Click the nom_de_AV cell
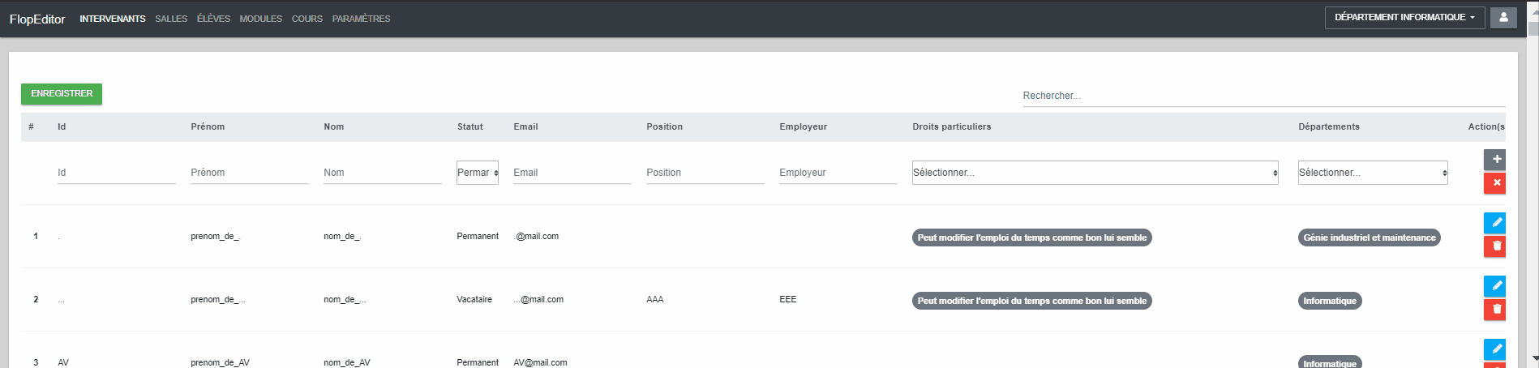The image size is (1539, 368). 347,362
